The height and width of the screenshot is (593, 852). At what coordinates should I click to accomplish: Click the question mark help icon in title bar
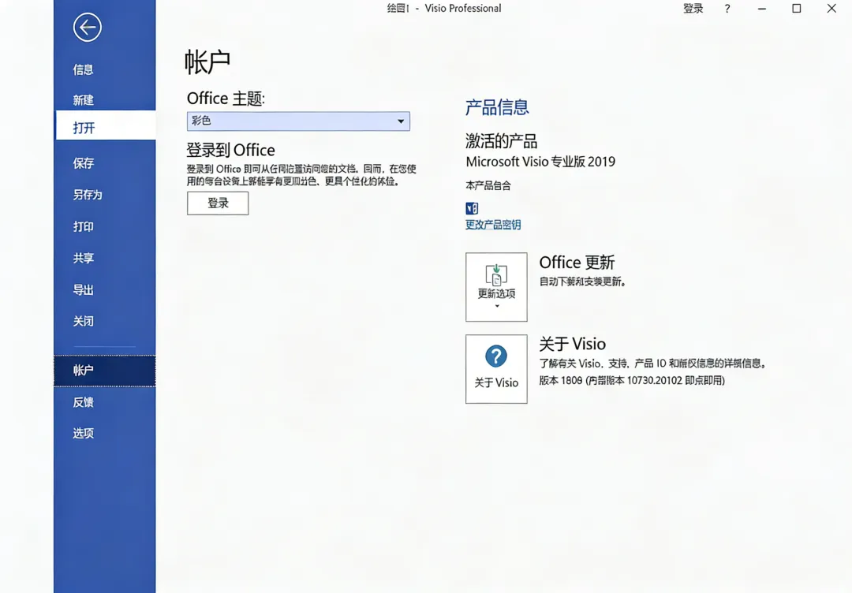click(727, 9)
